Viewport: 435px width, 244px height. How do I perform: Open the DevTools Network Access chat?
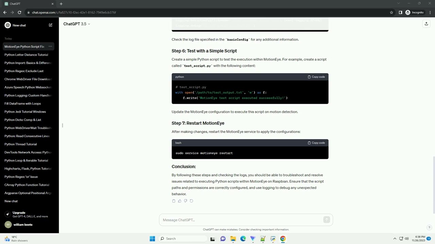click(29, 152)
